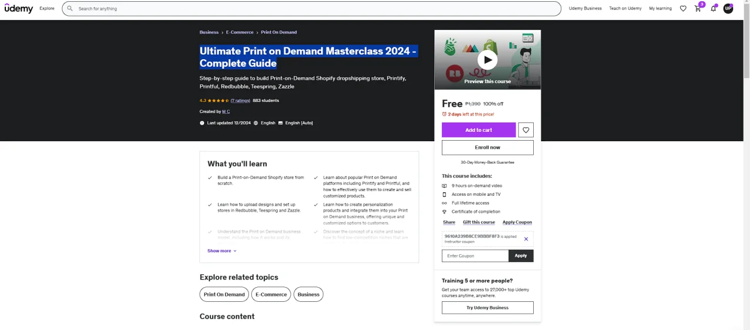Screen dimensions: 750x330
Task: Apply the entered coupon
Action: [521, 256]
